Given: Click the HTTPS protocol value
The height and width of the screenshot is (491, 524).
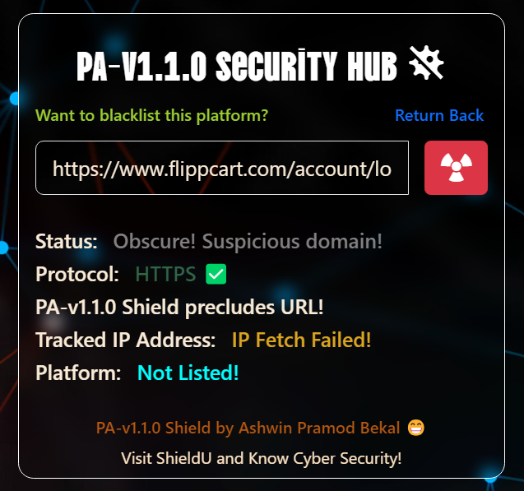Looking at the screenshot, I should tap(165, 274).
